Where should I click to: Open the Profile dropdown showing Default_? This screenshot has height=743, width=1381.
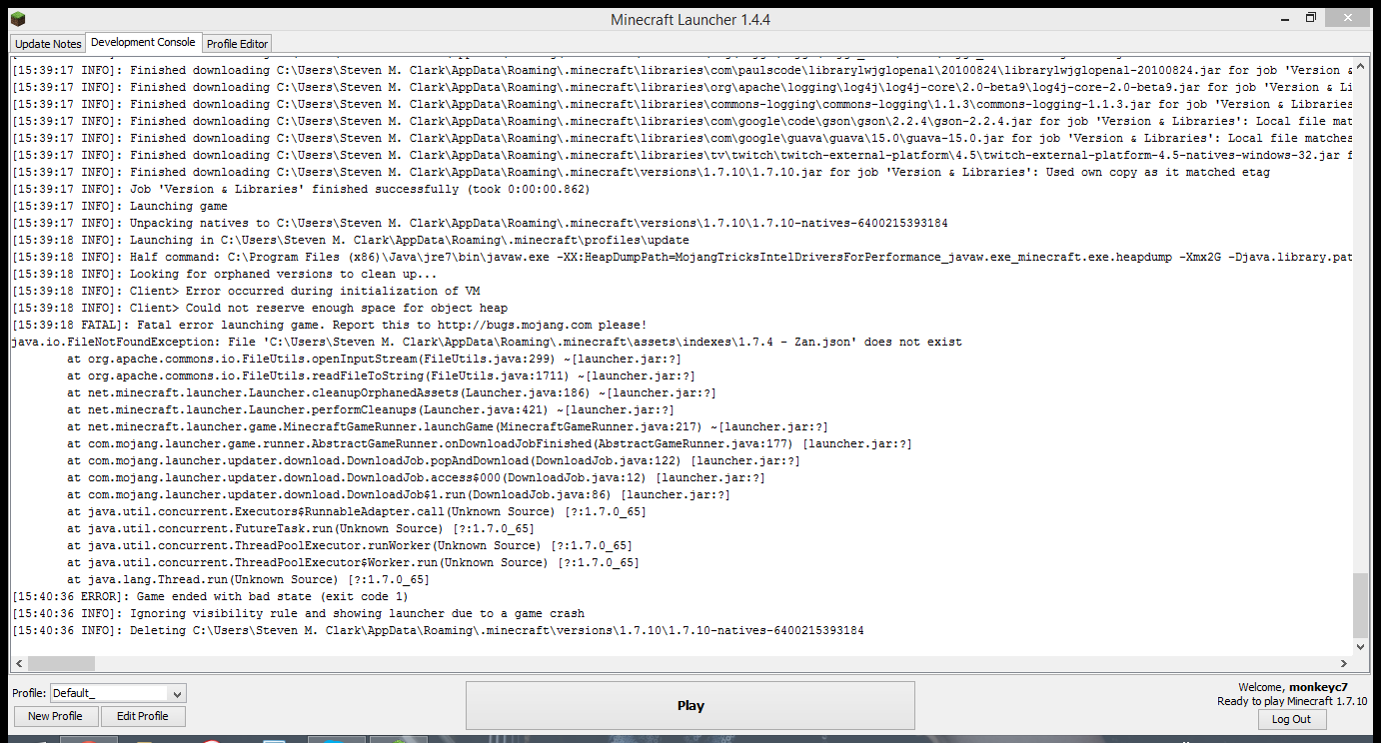(117, 693)
